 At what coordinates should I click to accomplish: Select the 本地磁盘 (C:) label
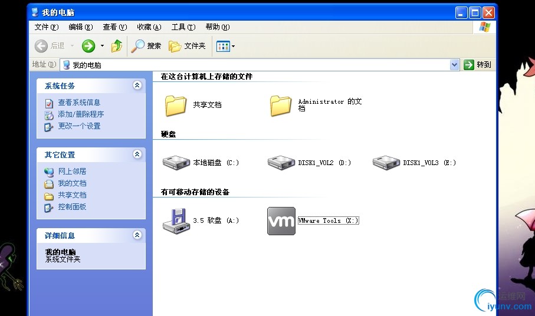point(216,163)
